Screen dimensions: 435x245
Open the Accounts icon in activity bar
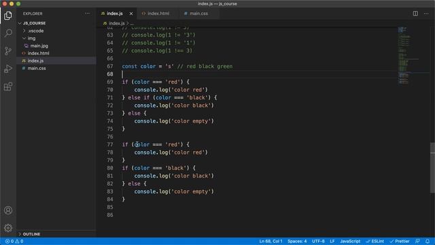pyautogui.click(x=8, y=210)
